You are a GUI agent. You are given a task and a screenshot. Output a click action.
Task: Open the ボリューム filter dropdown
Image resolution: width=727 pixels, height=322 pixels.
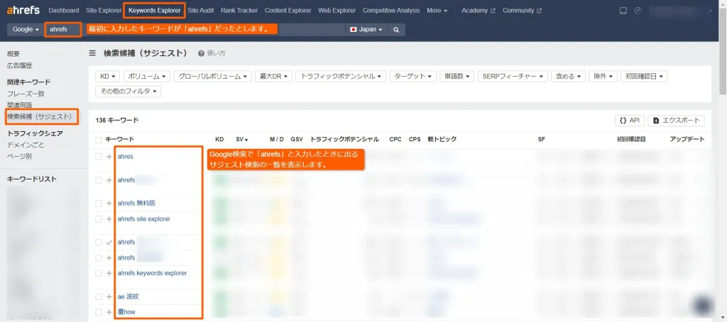(147, 77)
